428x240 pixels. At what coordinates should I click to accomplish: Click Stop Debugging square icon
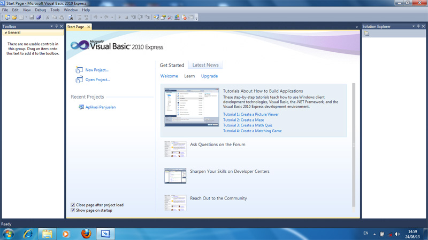point(126,18)
